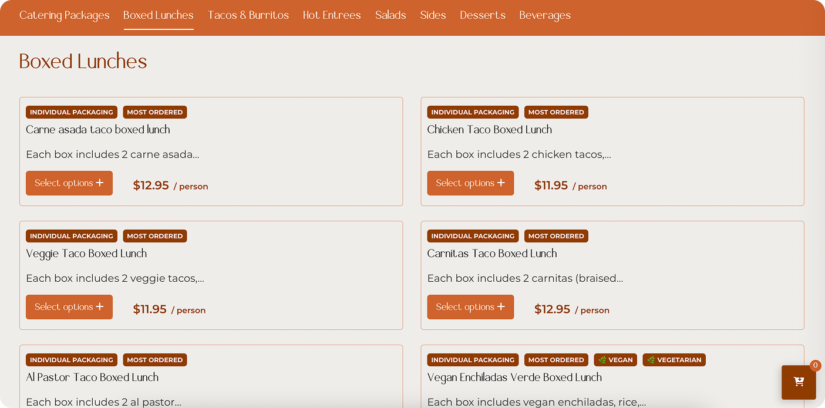
Task: Select options for Veggie Taco Boxed Lunch
Action: tap(69, 307)
